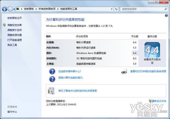Screen dimensions: 170x119
Task: Click the magnifier search icon
Action: click(x=166, y=9)
